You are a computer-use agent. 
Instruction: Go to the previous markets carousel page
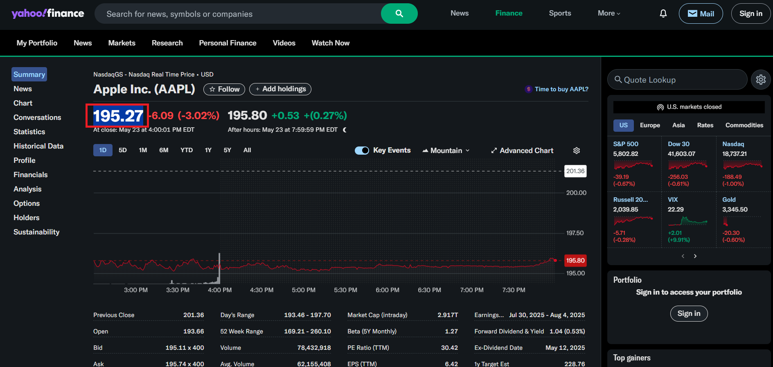click(x=683, y=256)
